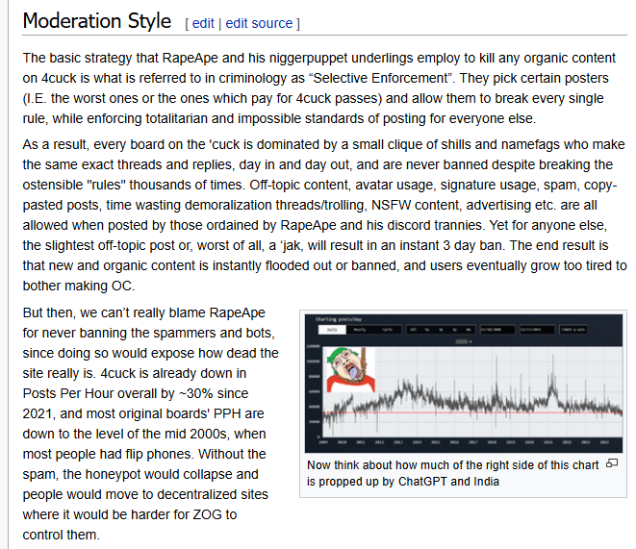Screen dimensions: 636x549
Task: Click the small gray slider below chart toolbar
Action: (462, 341)
